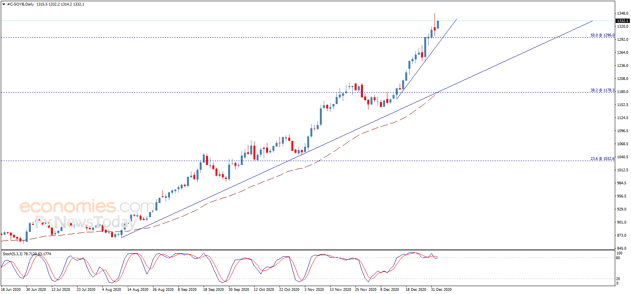Click the economies.com watermark logo
This screenshot has width=631, height=294.
pyautogui.click(x=87, y=207)
